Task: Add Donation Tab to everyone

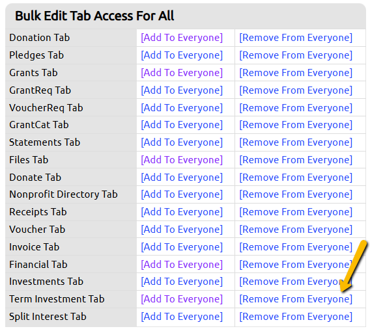Action: [x=182, y=38]
